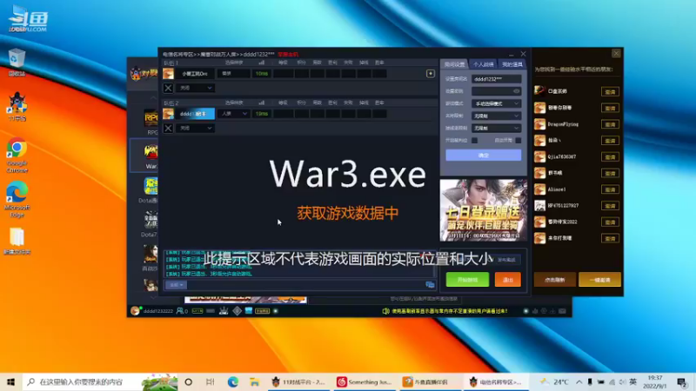Click the chat message input box

coord(305,285)
